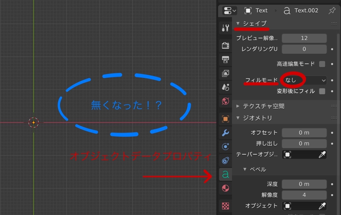Select the Object Properties orange square icon
Viewport: 341px width, 215px height.
(x=225, y=119)
